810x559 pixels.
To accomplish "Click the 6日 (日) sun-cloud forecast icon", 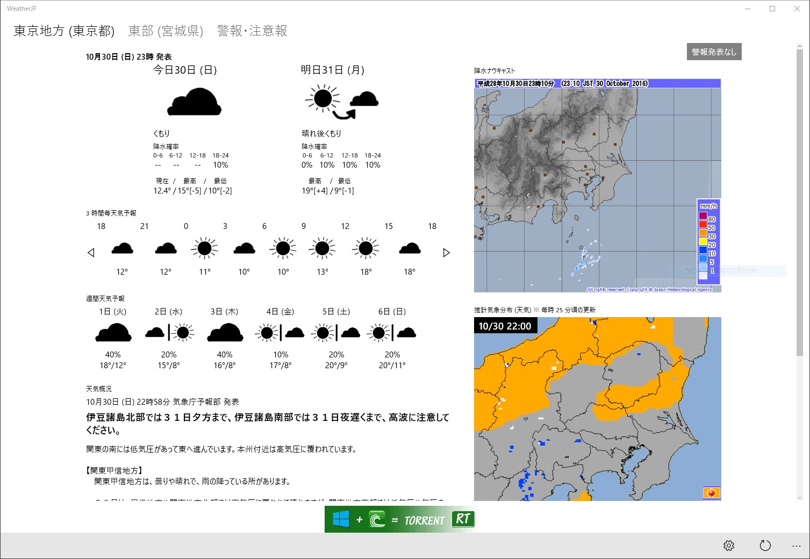I will [x=392, y=333].
